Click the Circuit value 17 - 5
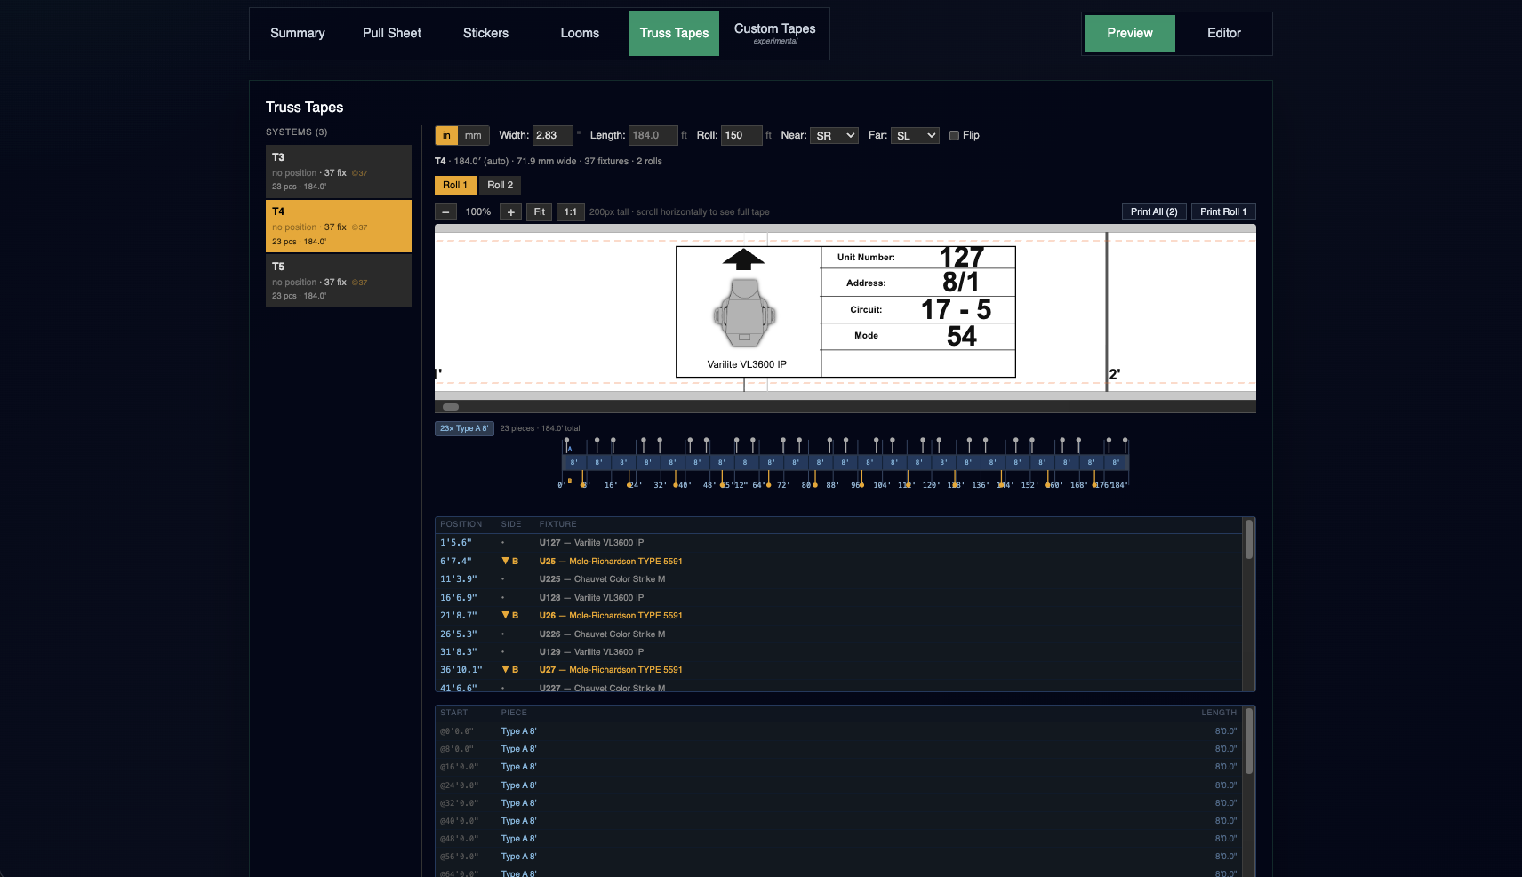Image resolution: width=1522 pixels, height=877 pixels. 957,309
